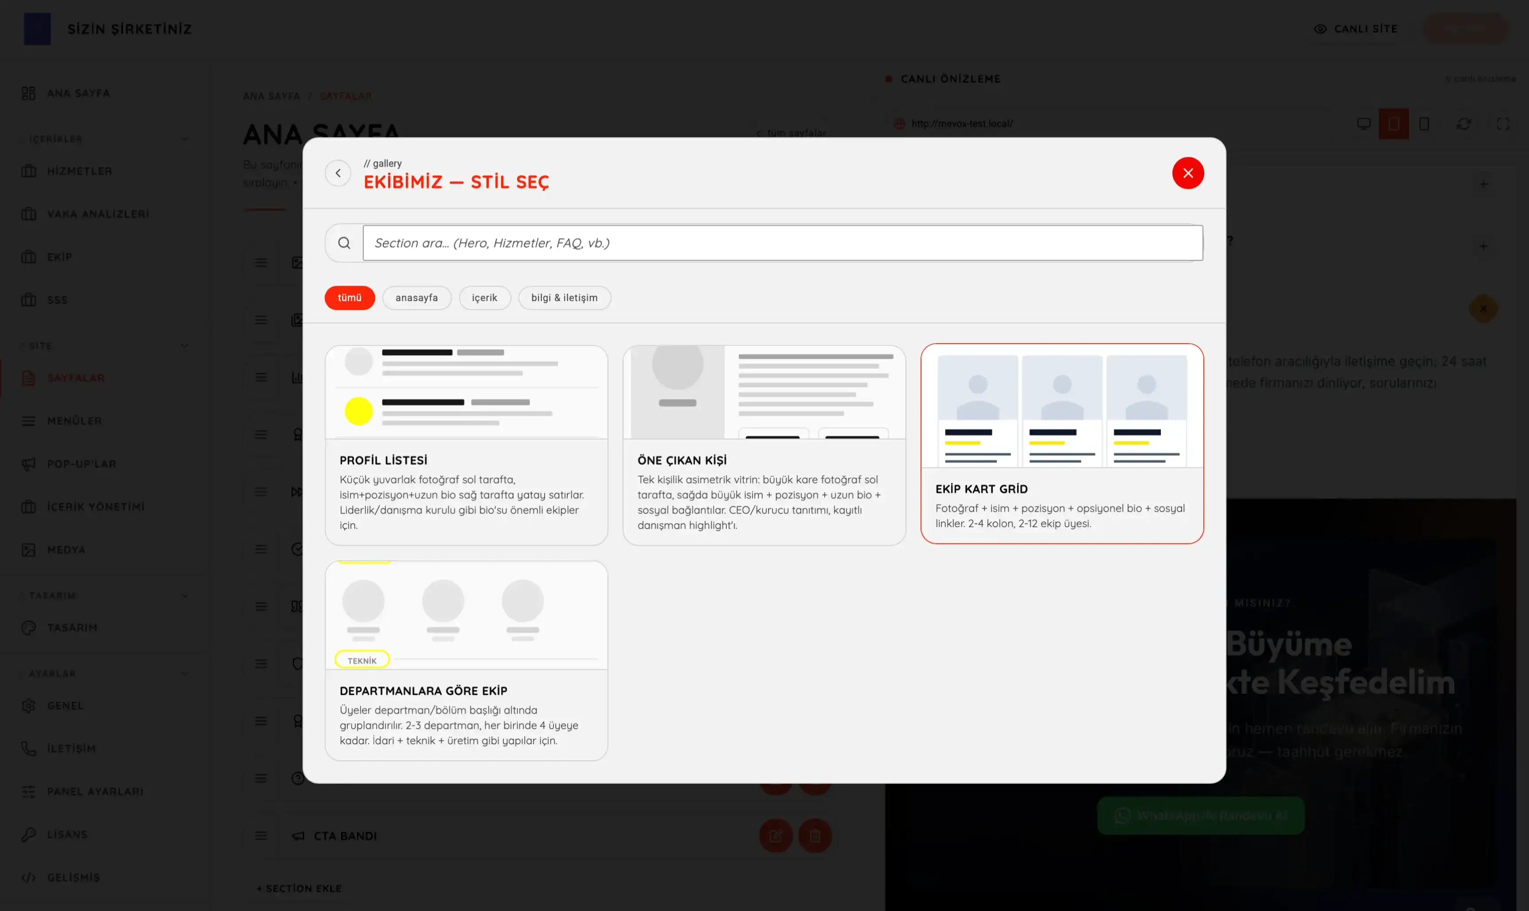Image resolution: width=1529 pixels, height=911 pixels.
Task: Open Ana Sayfa in the sidebar
Action: tap(78, 93)
